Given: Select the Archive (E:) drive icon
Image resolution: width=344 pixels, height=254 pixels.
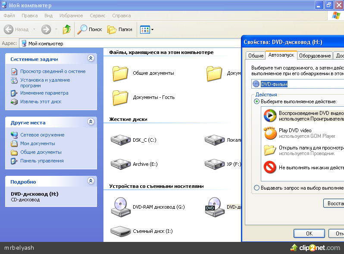Looking at the screenshot, I should [x=120, y=164].
